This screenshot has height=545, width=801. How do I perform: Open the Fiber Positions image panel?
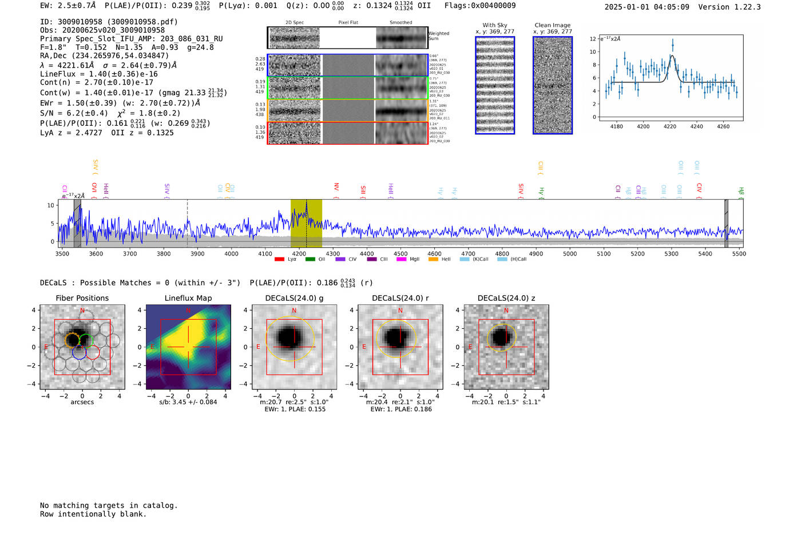pos(82,347)
